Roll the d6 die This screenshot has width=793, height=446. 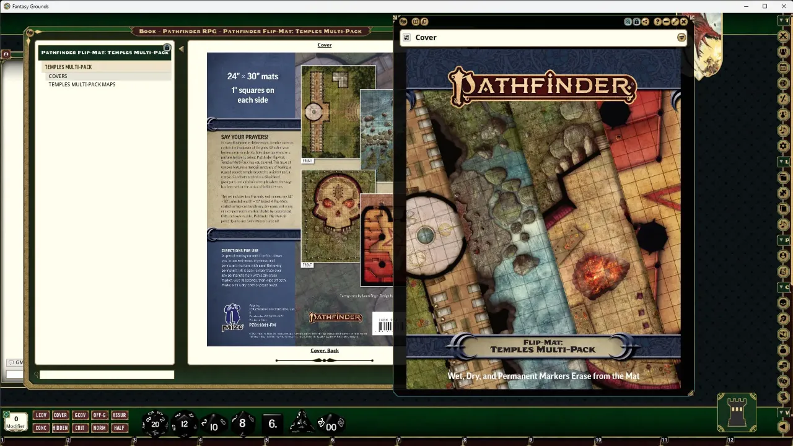272,424
